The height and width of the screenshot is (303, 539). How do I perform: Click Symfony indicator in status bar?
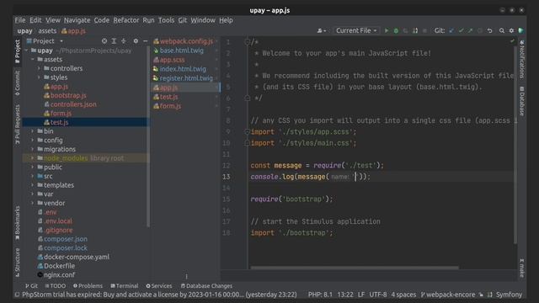[509, 295]
